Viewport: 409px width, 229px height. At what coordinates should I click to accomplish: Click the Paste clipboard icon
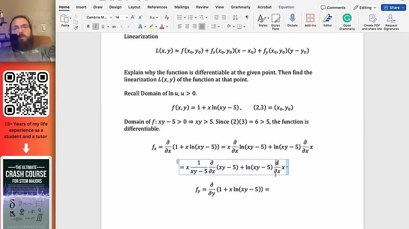click(64, 19)
